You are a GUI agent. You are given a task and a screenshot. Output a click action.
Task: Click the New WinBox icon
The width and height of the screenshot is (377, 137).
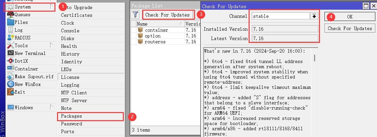[11, 84]
